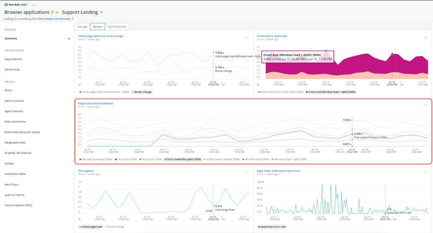Open options menu for Throughput chart
The image size is (433, 233).
[246, 172]
